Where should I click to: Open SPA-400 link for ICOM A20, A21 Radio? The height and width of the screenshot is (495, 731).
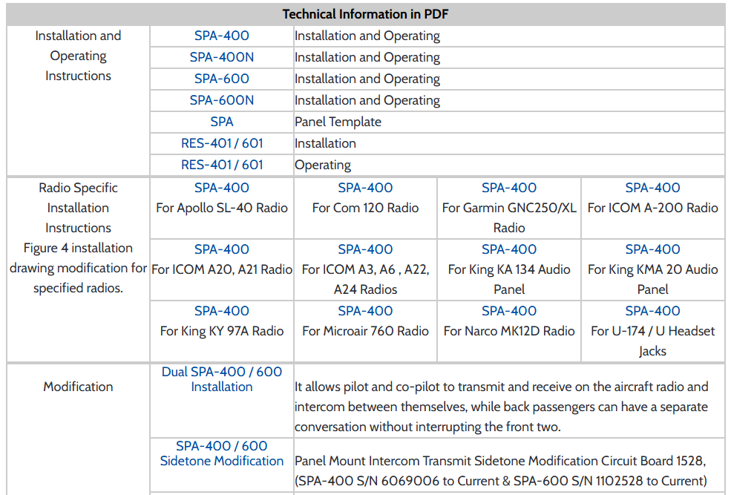pyautogui.click(x=221, y=249)
